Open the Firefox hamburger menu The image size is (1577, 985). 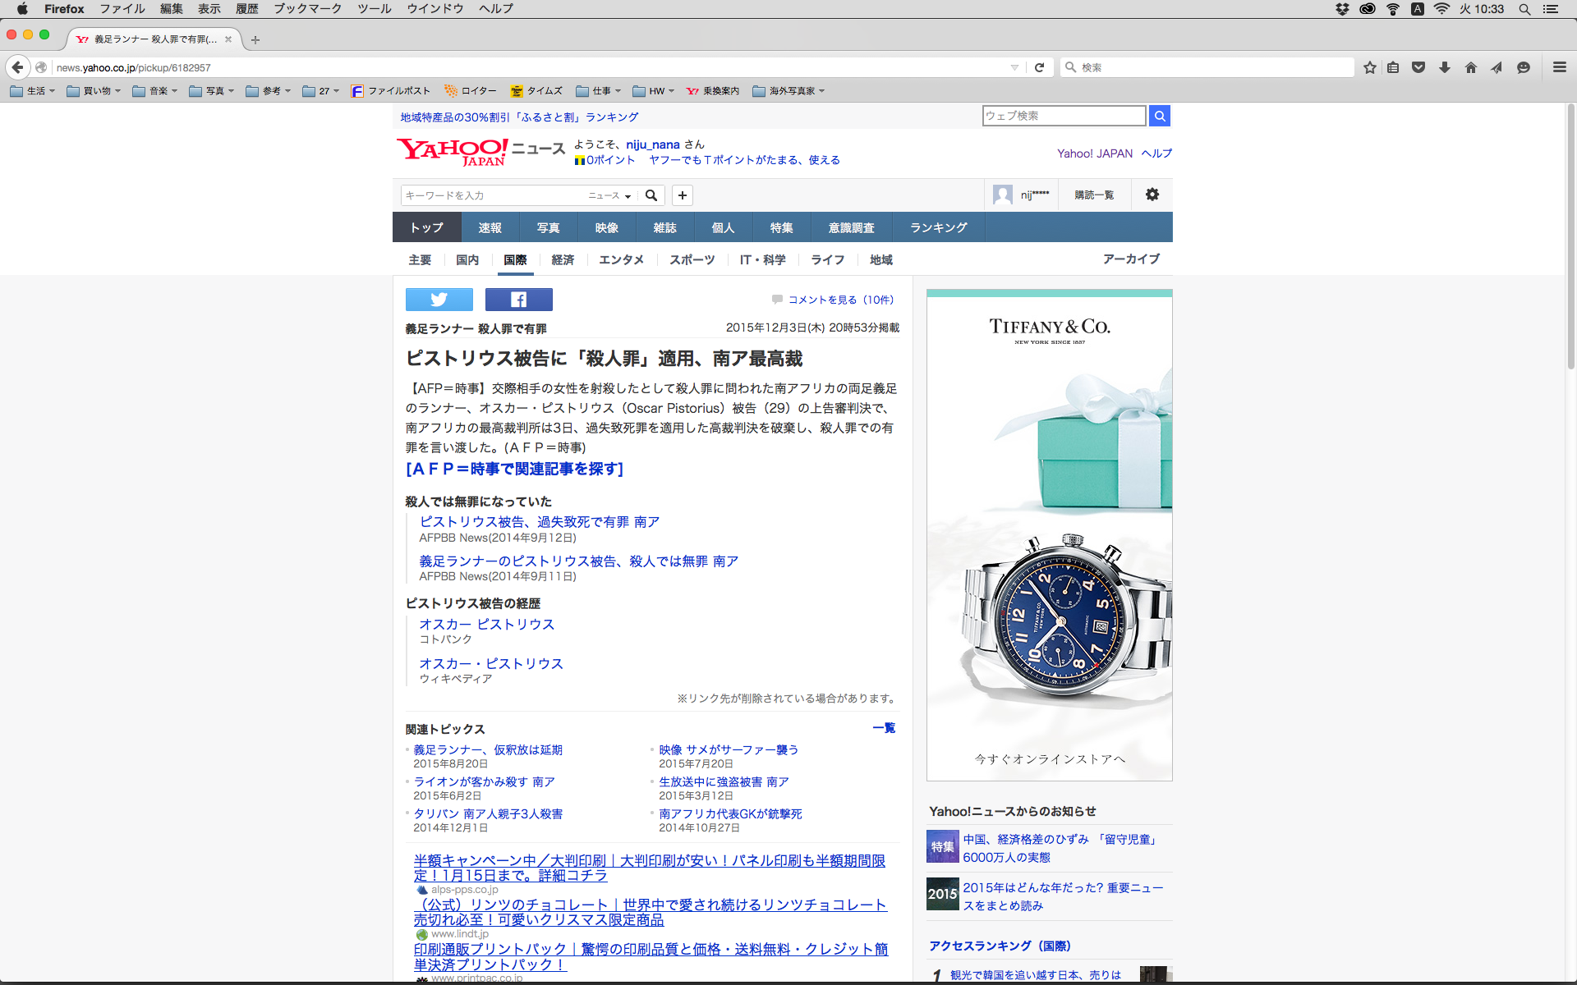pos(1559,67)
